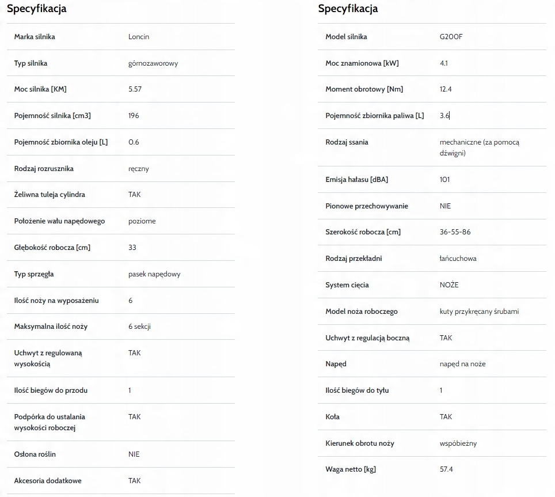Viewport: 555px width, 497px height.
Task: Click the left Specyfikacja heading
Action: pyautogui.click(x=36, y=9)
